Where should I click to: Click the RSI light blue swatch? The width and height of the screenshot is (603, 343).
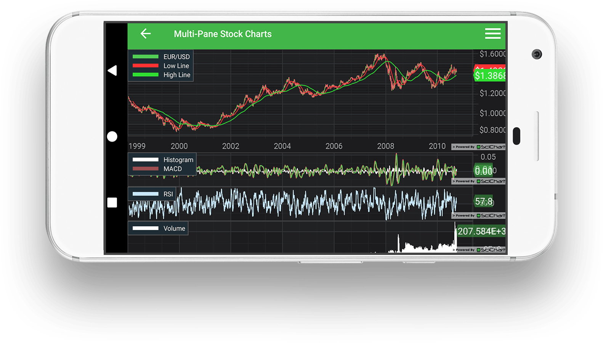pos(146,194)
